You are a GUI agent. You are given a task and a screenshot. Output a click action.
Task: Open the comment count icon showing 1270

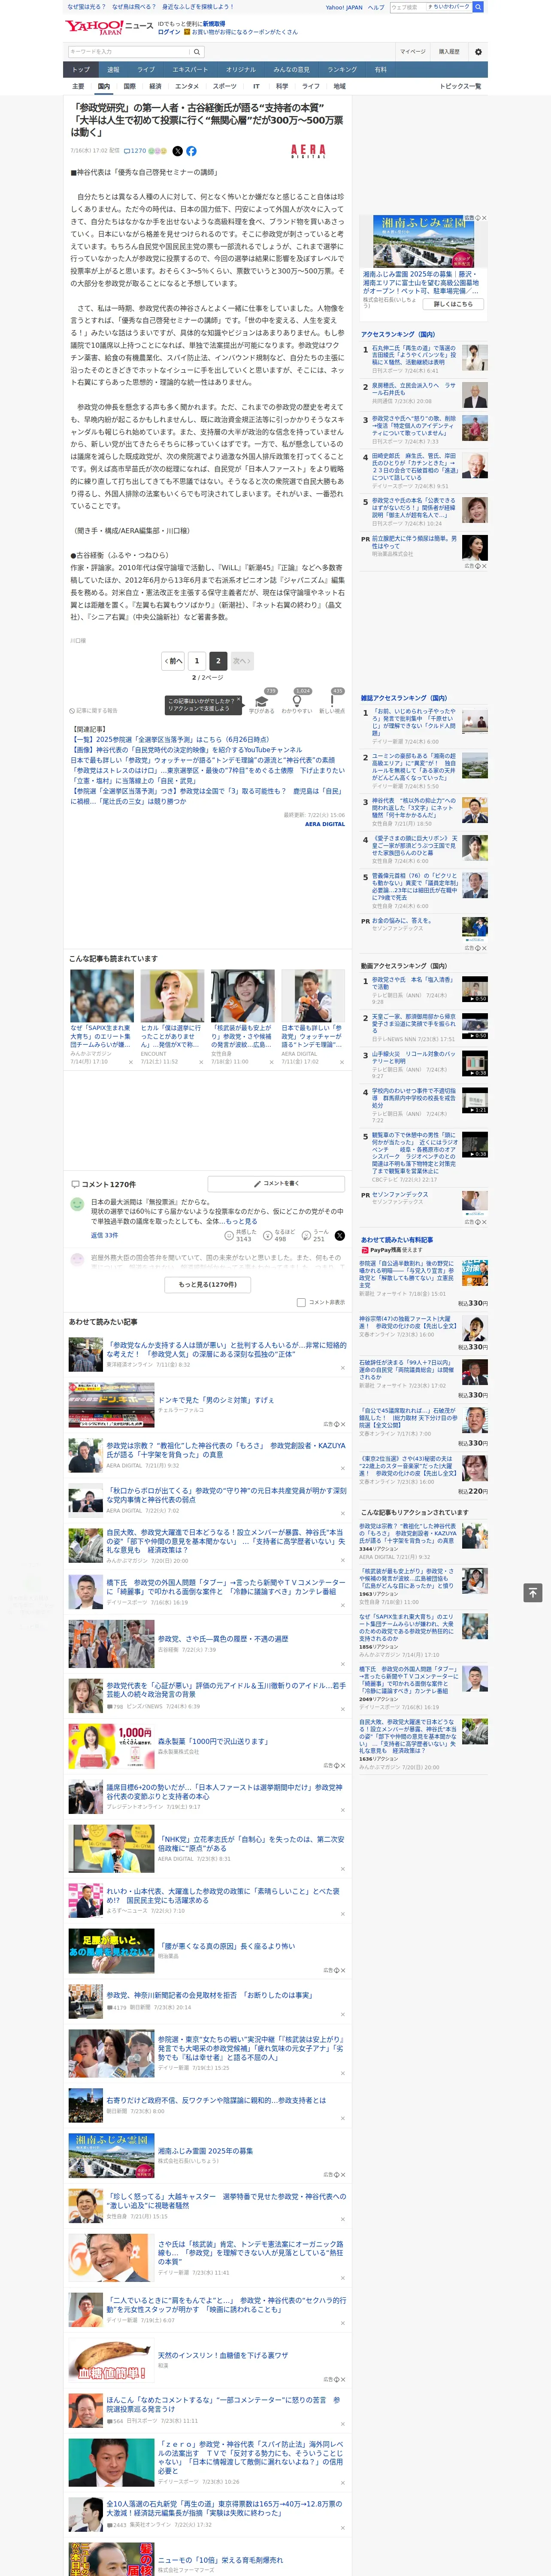click(135, 151)
